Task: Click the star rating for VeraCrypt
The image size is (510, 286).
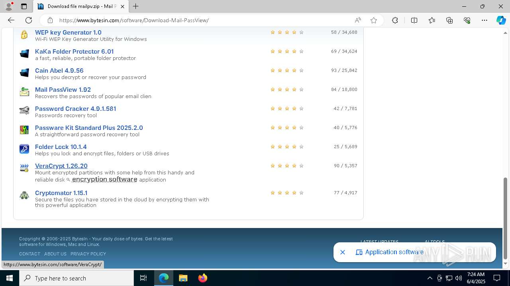Action: [x=287, y=166]
